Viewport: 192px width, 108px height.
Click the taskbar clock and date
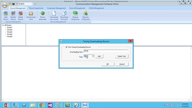185,105
